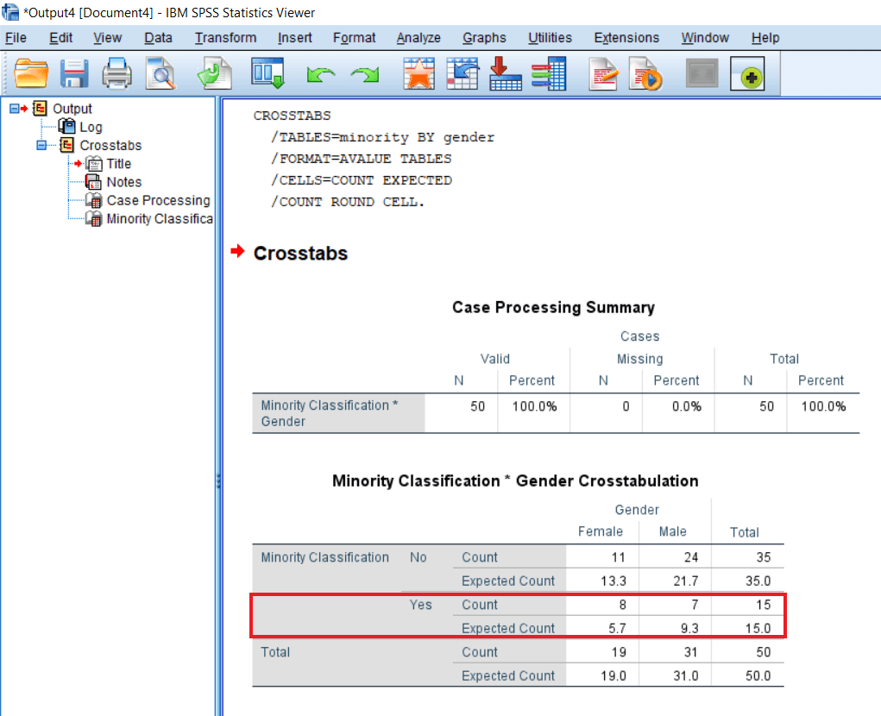Click the Variables list icon
Image resolution: width=881 pixels, height=716 pixels.
click(549, 73)
